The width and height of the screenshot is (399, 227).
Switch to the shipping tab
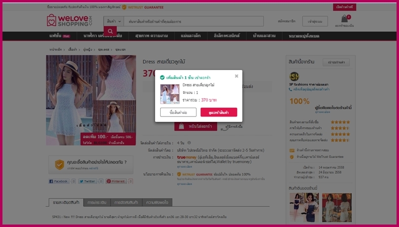126,202
